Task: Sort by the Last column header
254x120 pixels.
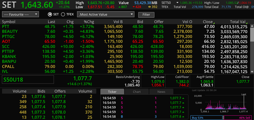Action: coord(51,22)
